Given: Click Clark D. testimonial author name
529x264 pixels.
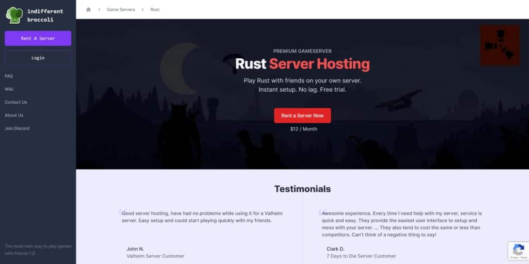Looking at the screenshot, I should click(335, 249).
